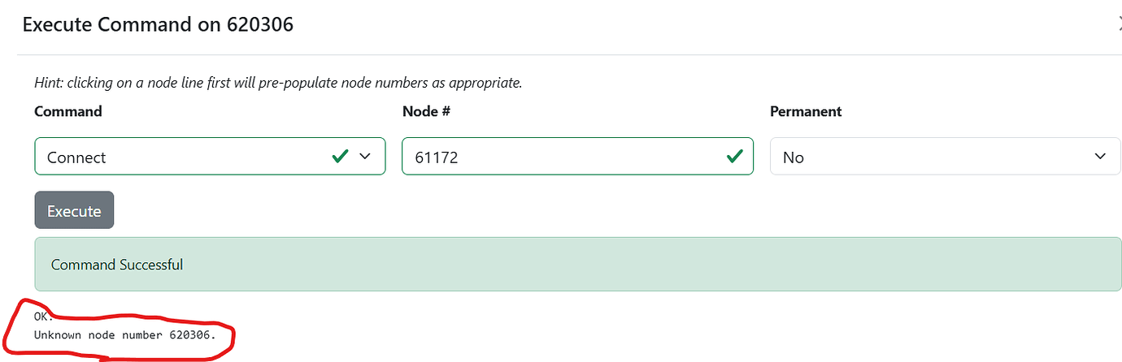Click the green checkmark in Command field
The image size is (1122, 362).
click(341, 157)
